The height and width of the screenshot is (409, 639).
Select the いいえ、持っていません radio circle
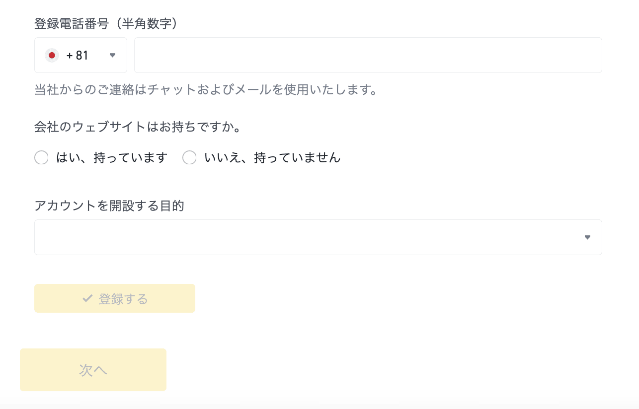[x=189, y=158]
